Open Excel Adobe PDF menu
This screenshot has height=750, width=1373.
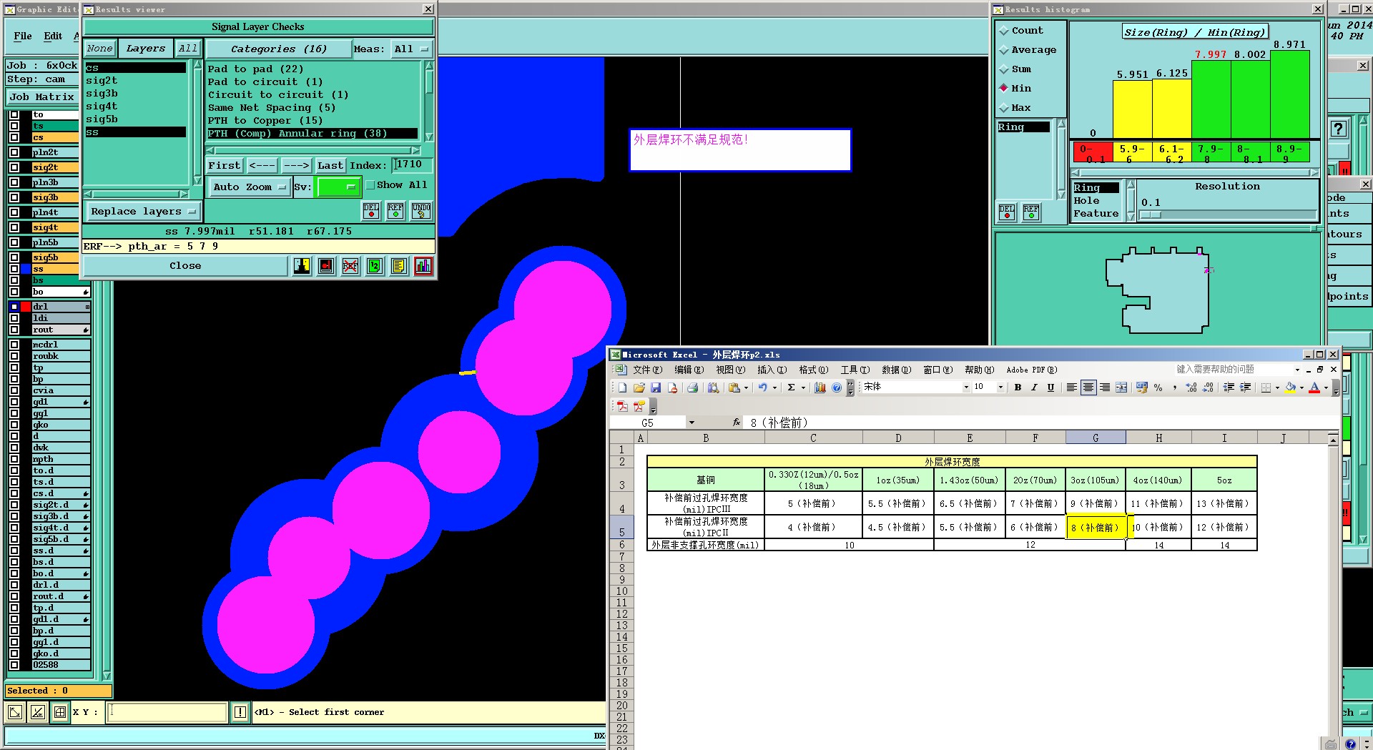[x=1031, y=370]
